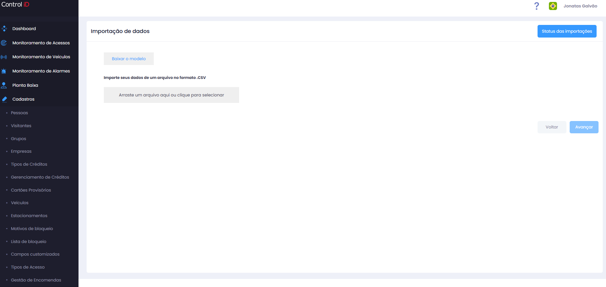Click the Monitoramento de Veículos signal icon
Image resolution: width=606 pixels, height=287 pixels.
point(4,57)
